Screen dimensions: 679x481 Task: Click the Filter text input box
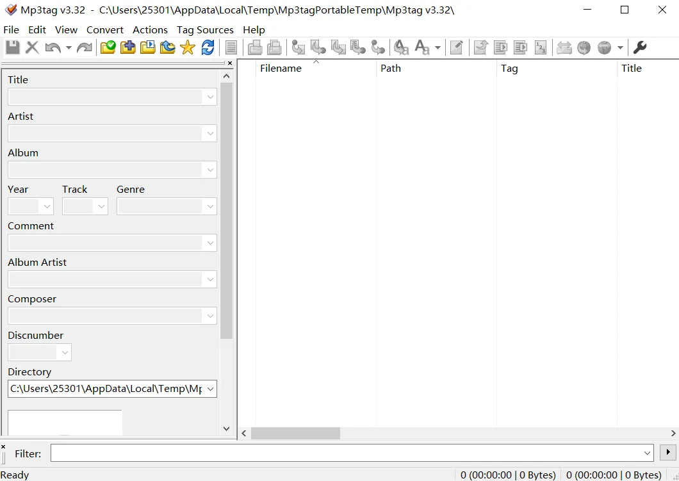tap(352, 453)
